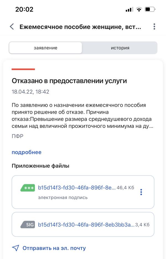
Task: Tap the paper plane send icon
Action: pos(15,248)
